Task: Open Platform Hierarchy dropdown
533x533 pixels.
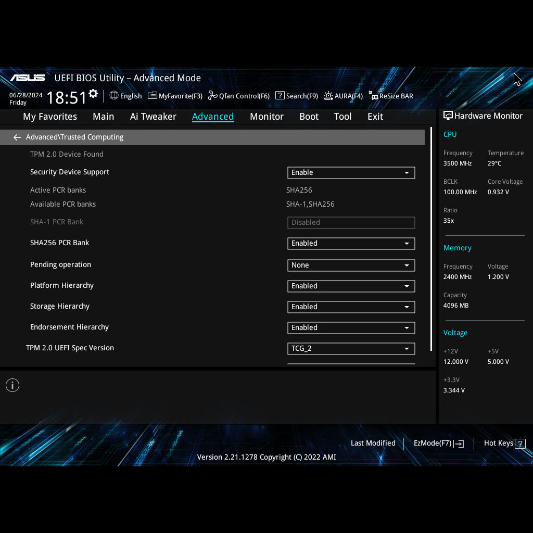Action: 351,286
